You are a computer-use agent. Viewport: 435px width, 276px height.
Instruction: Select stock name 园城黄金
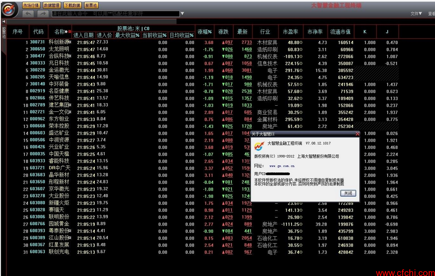pos(59,224)
